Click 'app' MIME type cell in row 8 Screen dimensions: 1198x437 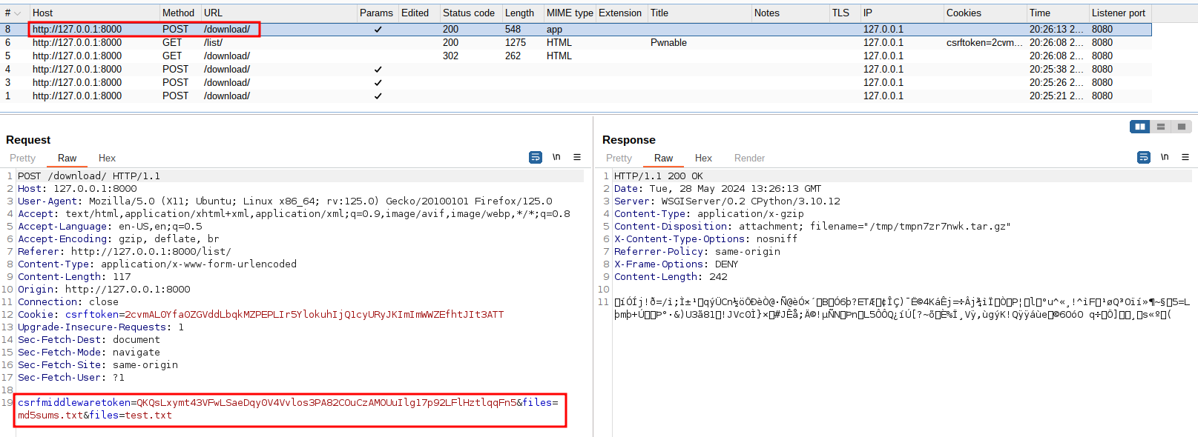[554, 30]
